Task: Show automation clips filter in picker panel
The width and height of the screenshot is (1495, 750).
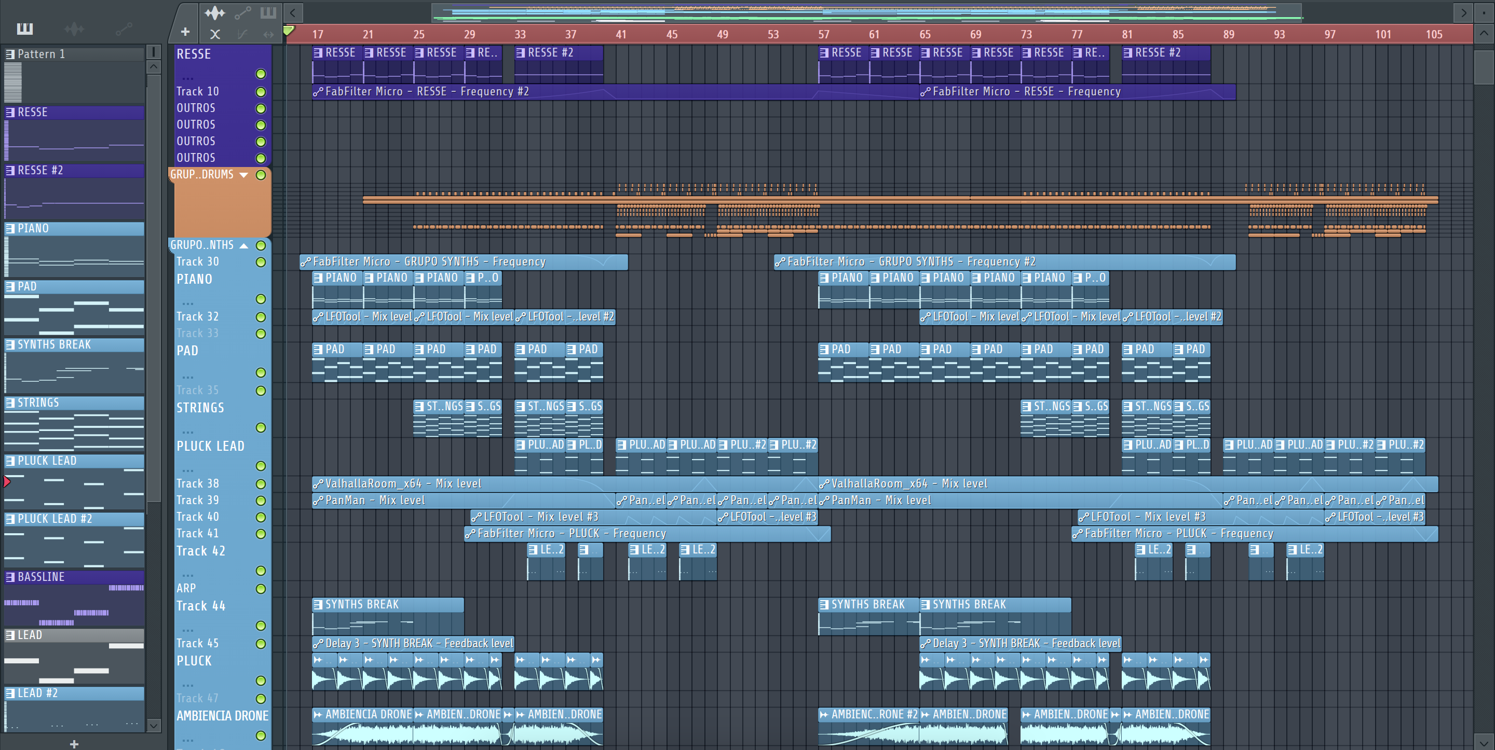Action: (124, 29)
